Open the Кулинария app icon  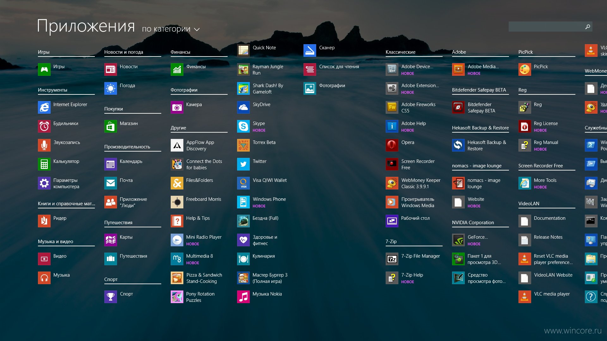click(243, 259)
